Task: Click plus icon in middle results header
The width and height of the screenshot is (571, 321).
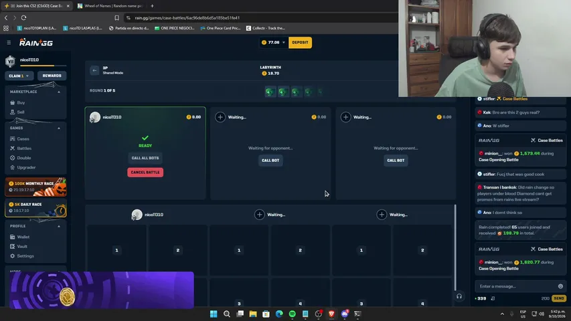Action: [x=259, y=215]
